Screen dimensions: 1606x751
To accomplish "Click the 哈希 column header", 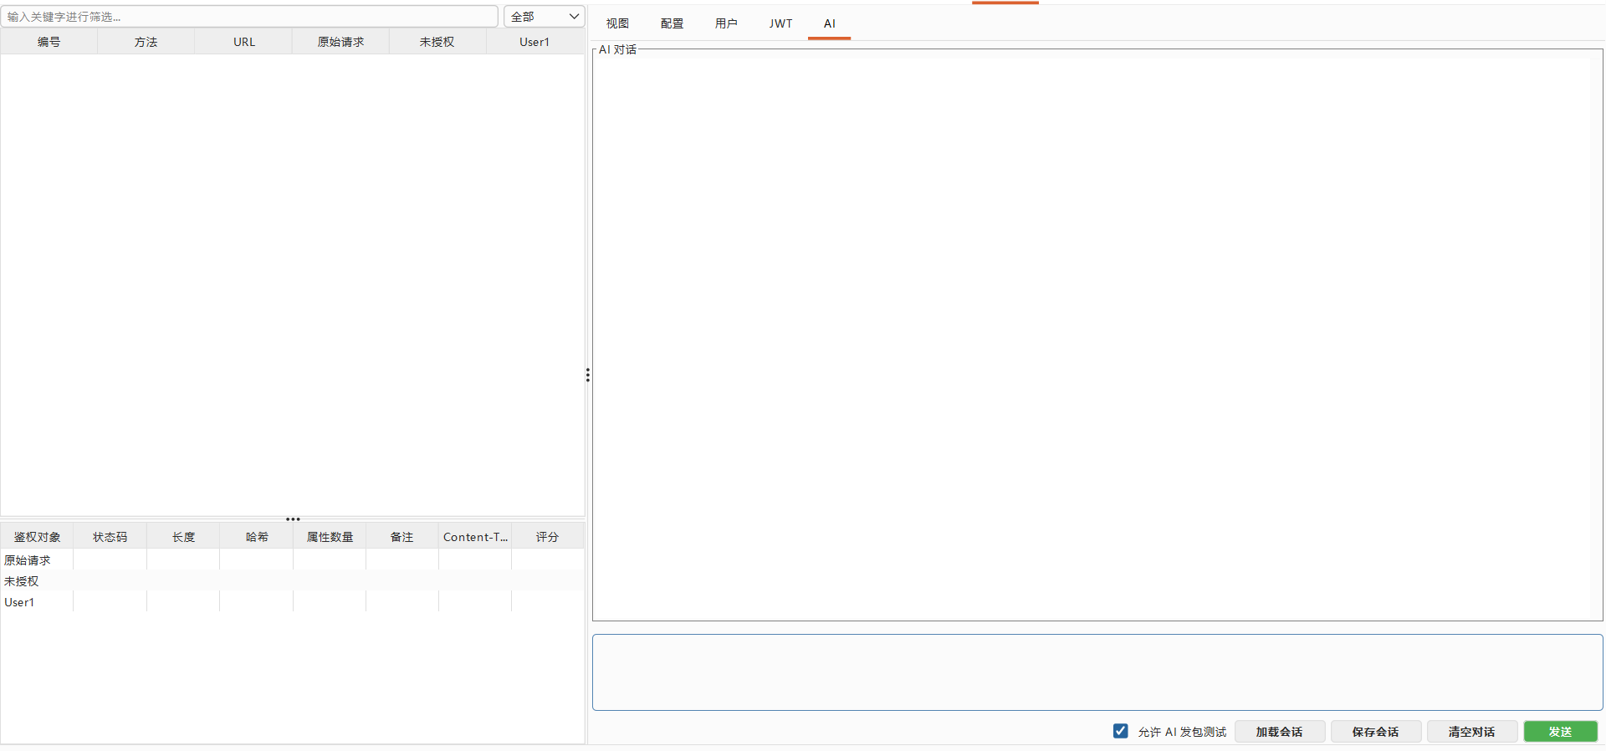I will 257,537.
